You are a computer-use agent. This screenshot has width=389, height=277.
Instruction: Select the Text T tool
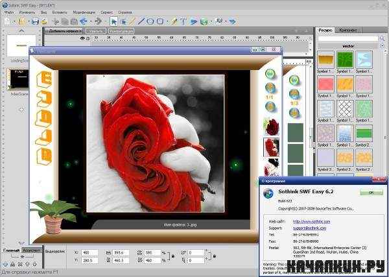coord(183,21)
